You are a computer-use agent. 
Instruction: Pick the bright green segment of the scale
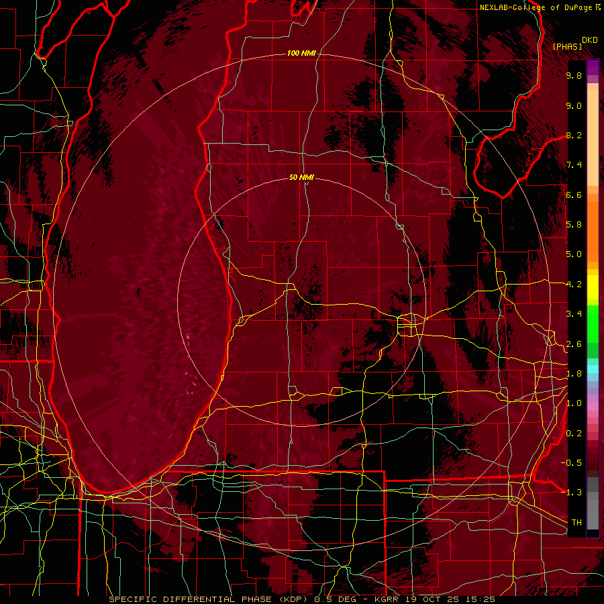[x=593, y=323]
